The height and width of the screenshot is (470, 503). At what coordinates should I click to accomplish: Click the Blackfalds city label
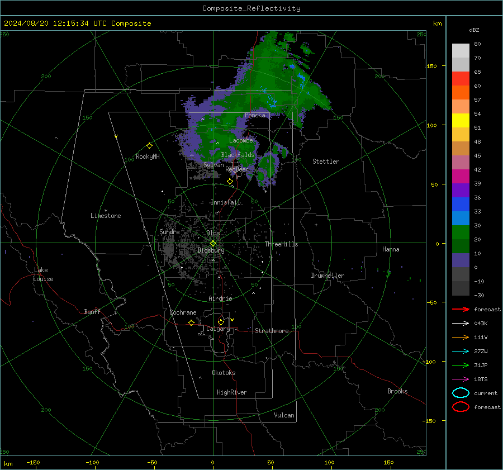click(x=238, y=155)
